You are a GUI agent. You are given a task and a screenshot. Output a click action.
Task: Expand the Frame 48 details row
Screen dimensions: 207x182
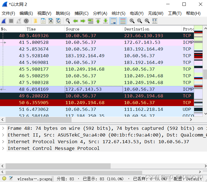3,128
